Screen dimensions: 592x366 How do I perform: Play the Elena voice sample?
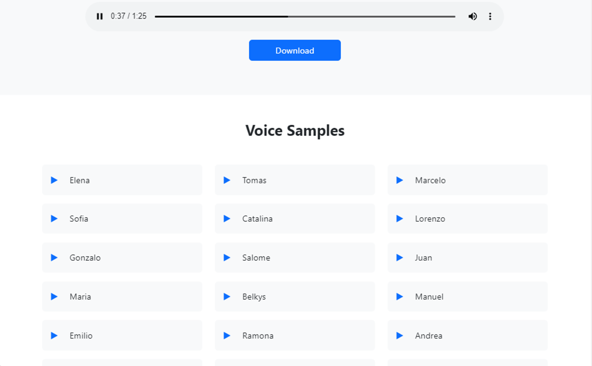pyautogui.click(x=54, y=180)
